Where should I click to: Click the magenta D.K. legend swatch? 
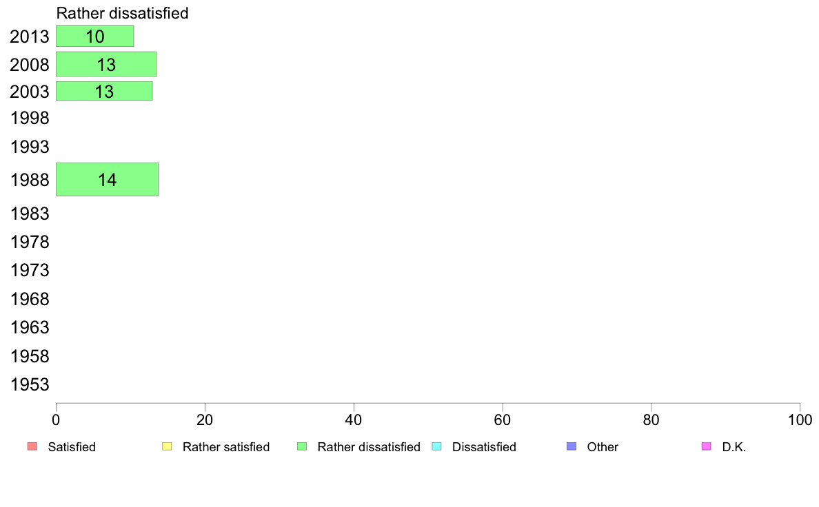click(706, 446)
